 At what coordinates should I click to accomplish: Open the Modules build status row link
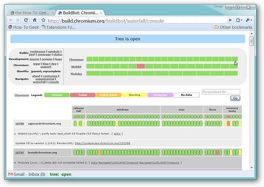point(76,74)
